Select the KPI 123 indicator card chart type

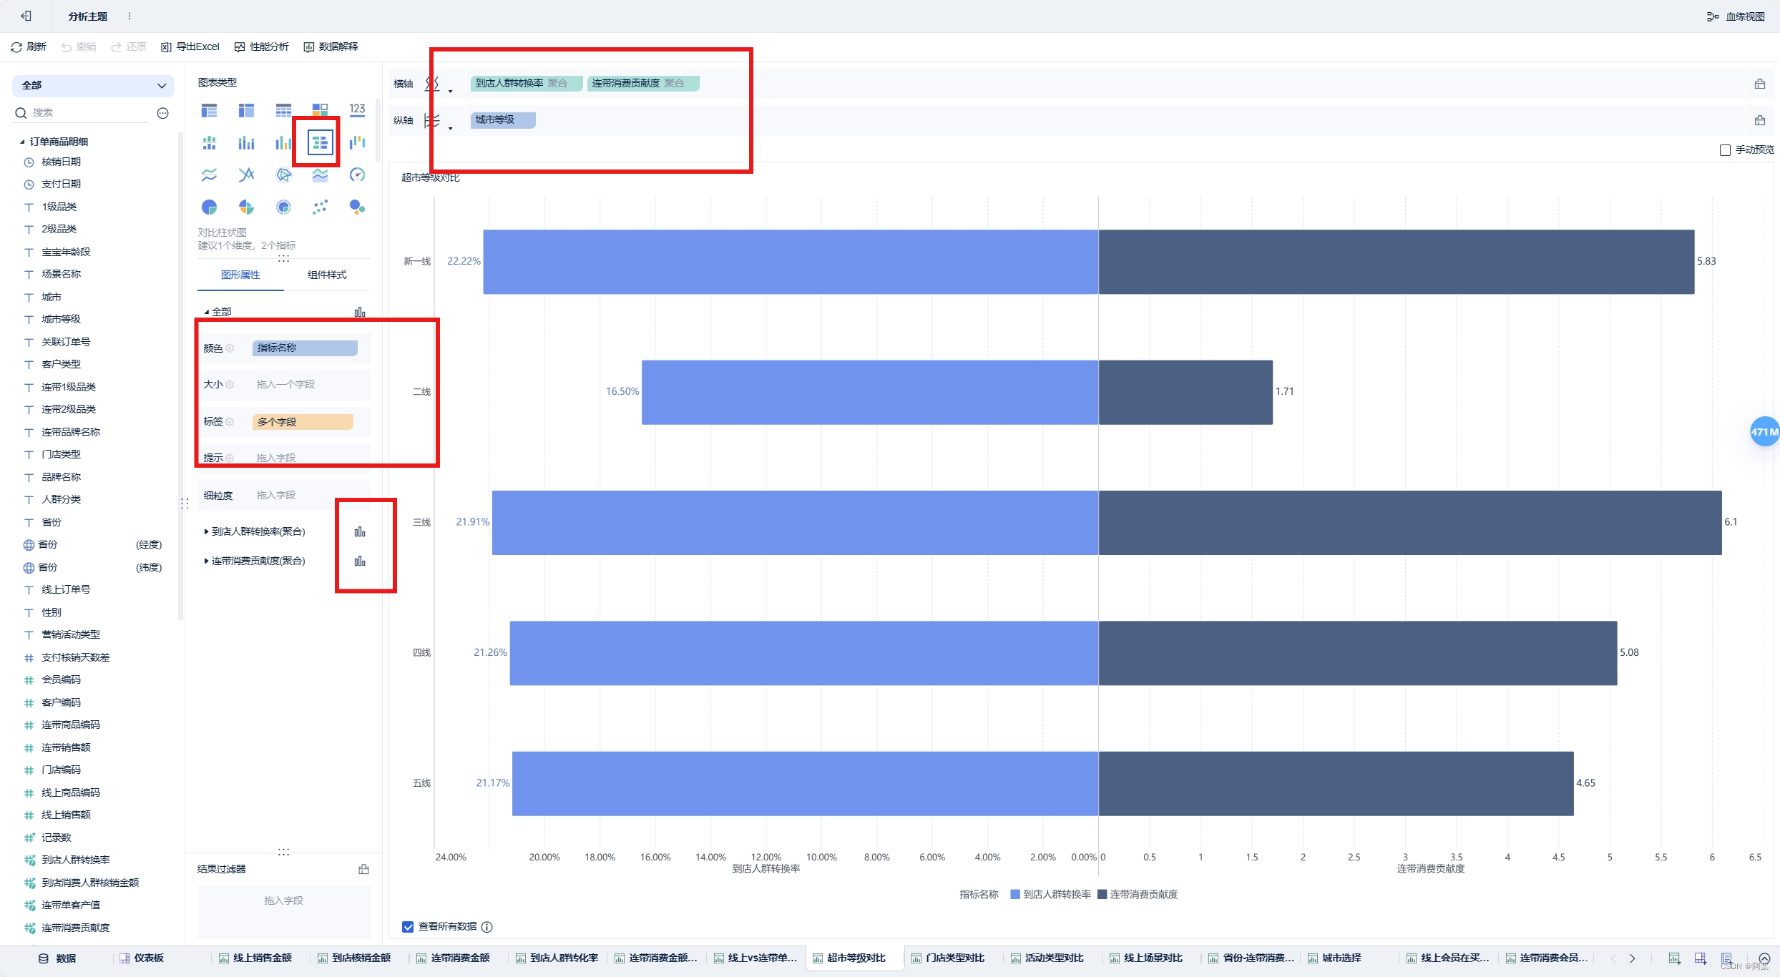(357, 110)
